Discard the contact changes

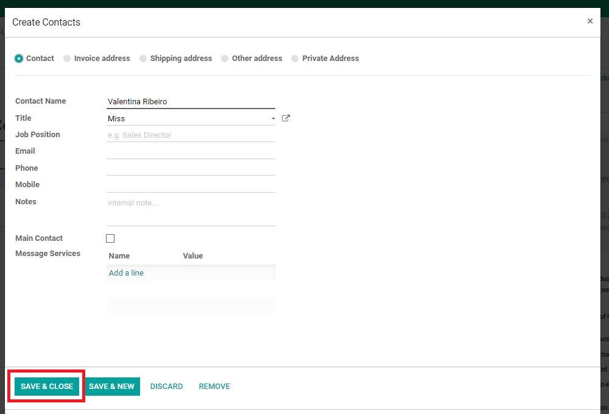167,387
